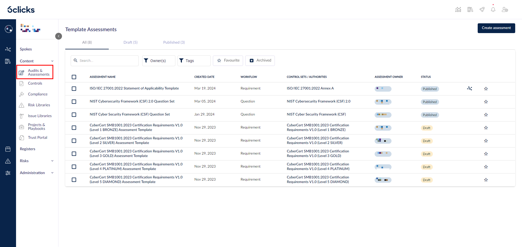
Task: Favourite the Level 1 BRONZE assessment template
Action: pos(486,128)
